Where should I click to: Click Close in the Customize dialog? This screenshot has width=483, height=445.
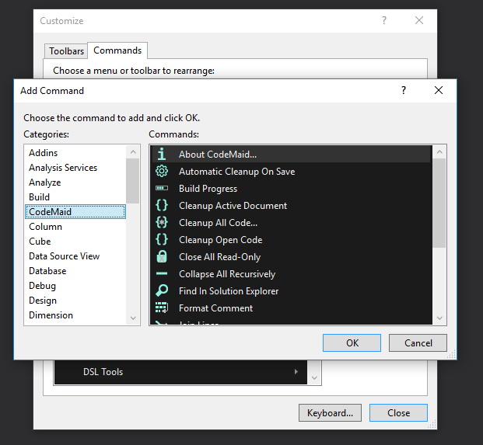(x=398, y=412)
